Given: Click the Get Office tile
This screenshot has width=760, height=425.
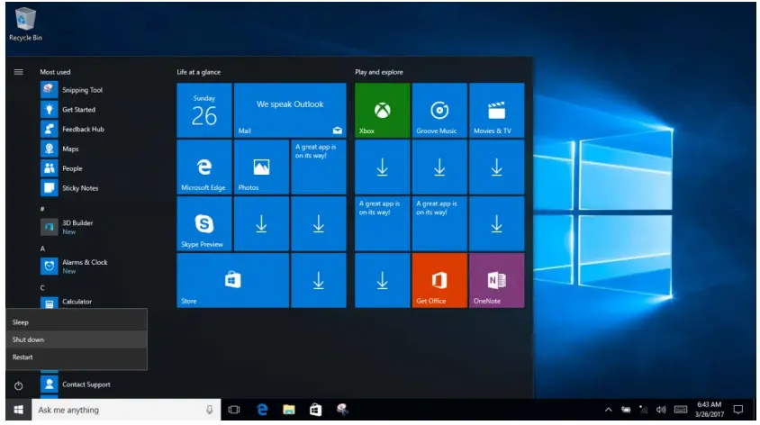Looking at the screenshot, I should (x=439, y=280).
